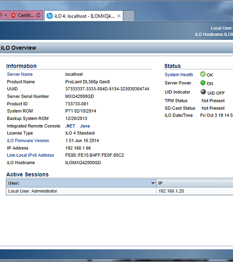Open the Link-Local IPv6 Address link

click(31, 155)
